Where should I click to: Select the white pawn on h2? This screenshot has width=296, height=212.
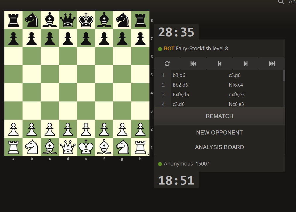(140, 129)
